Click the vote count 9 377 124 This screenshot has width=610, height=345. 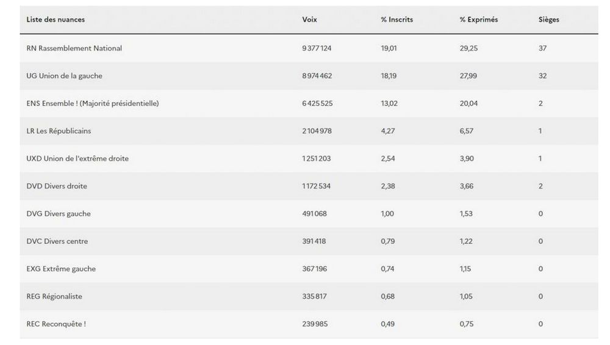point(317,48)
